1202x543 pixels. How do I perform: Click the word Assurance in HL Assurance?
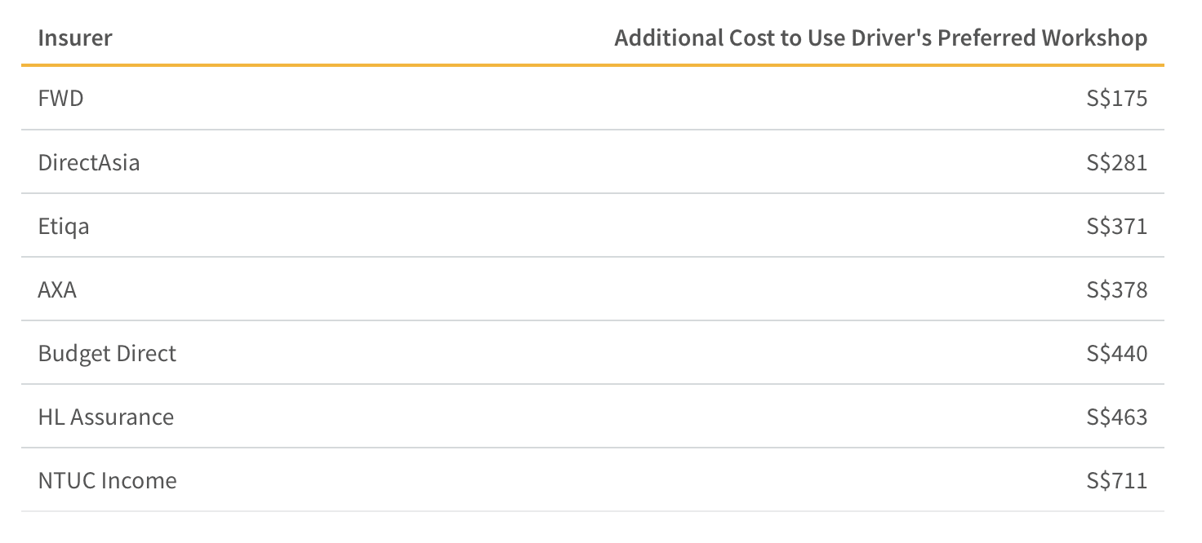(x=122, y=417)
